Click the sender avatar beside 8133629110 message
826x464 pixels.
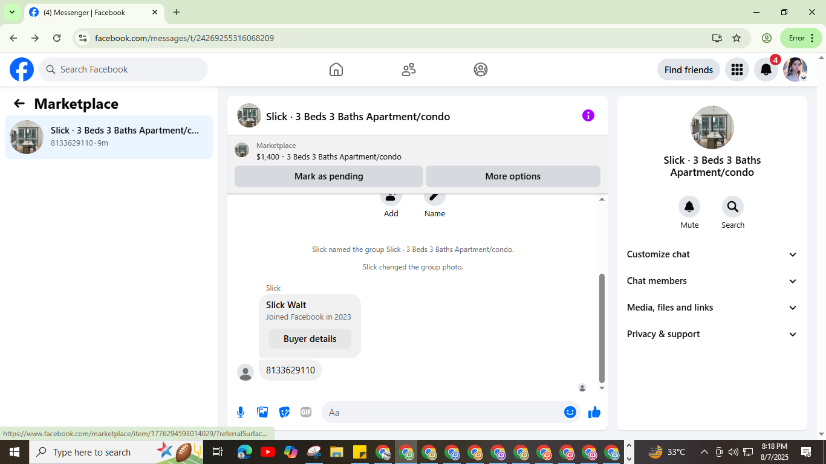pyautogui.click(x=246, y=372)
